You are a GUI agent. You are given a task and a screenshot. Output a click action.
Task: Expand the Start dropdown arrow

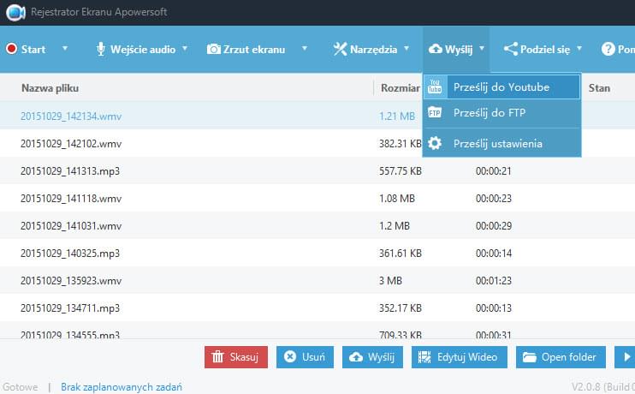pyautogui.click(x=64, y=49)
